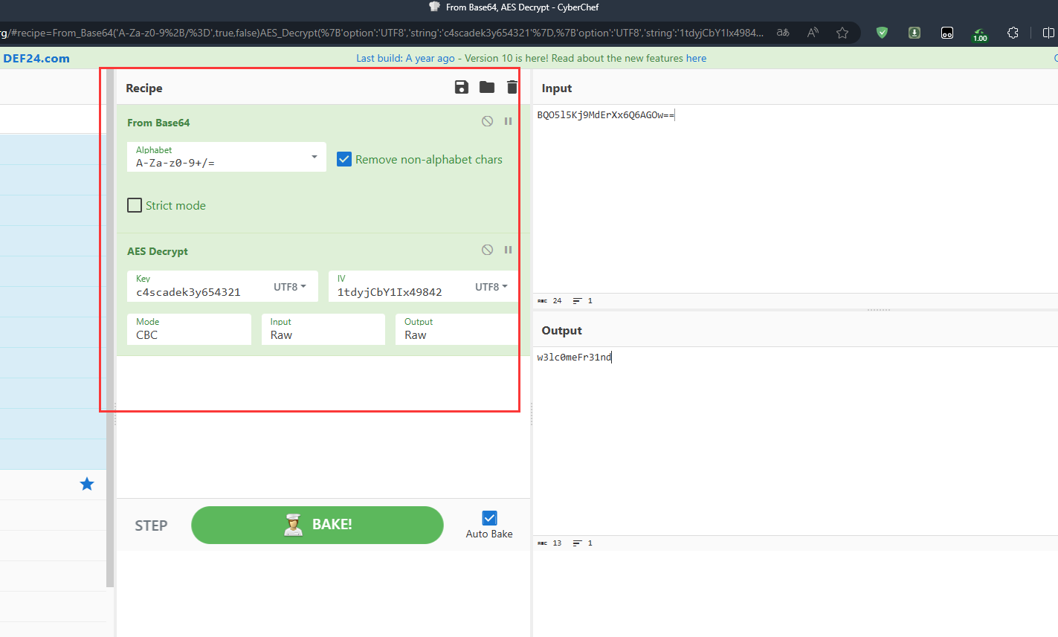Open the AES Output Raw dropdown
Image resolution: width=1058 pixels, height=637 pixels.
(x=457, y=329)
